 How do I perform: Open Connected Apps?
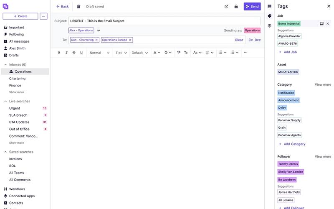pos(22,196)
